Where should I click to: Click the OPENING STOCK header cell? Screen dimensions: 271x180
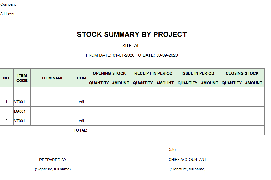click(x=109, y=73)
